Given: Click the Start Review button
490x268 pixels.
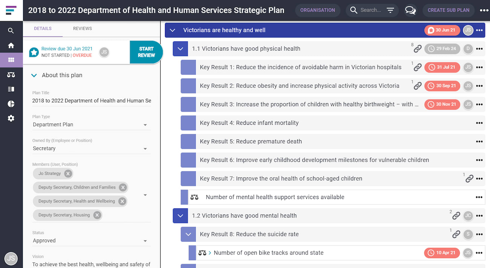Looking at the screenshot, I should 146,52.
